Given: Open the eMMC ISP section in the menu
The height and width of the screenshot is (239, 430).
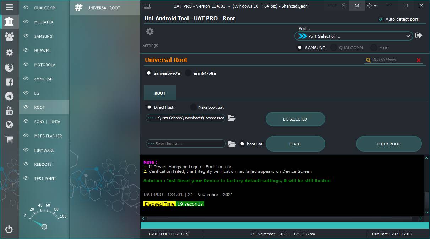Looking at the screenshot, I should (44, 79).
